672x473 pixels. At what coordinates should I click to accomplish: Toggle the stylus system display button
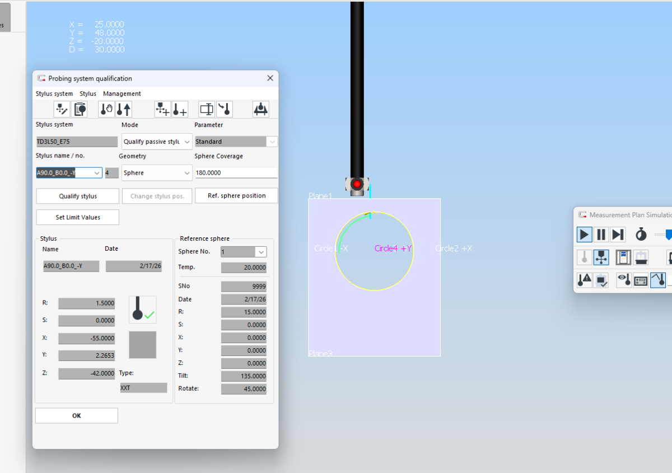[x=601, y=257]
